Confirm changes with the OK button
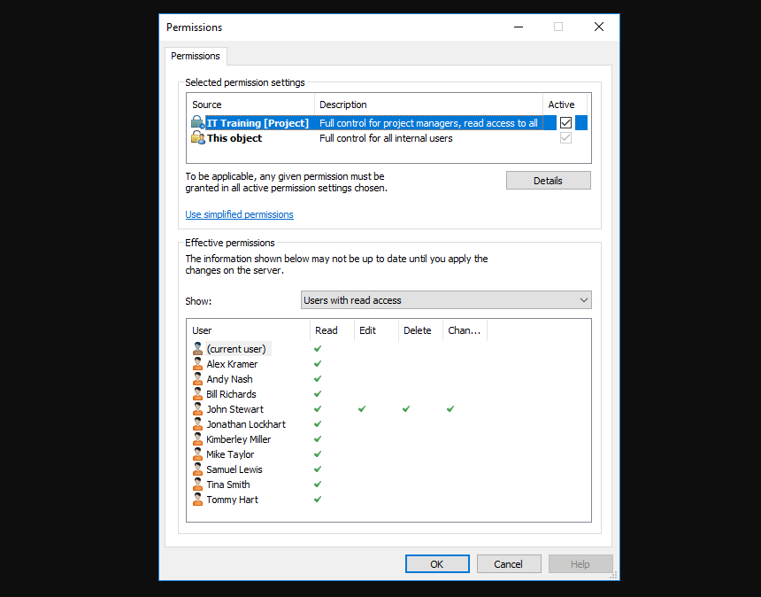761x597 pixels. click(437, 563)
